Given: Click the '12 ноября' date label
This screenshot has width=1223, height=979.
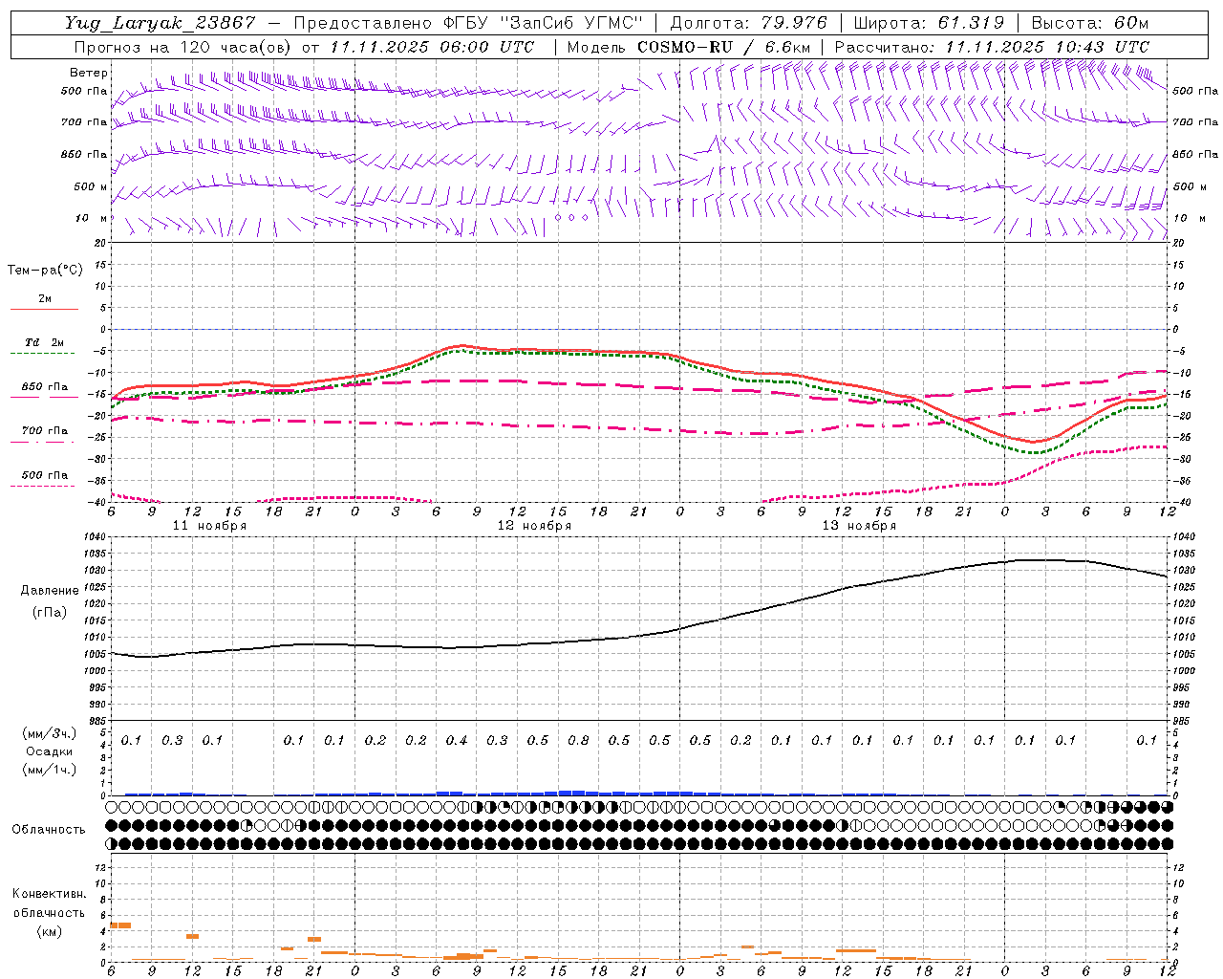Looking at the screenshot, I should click(534, 526).
